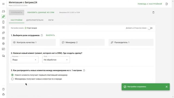Click checkmark icon in saved notification

pyautogui.click(x=125, y=87)
